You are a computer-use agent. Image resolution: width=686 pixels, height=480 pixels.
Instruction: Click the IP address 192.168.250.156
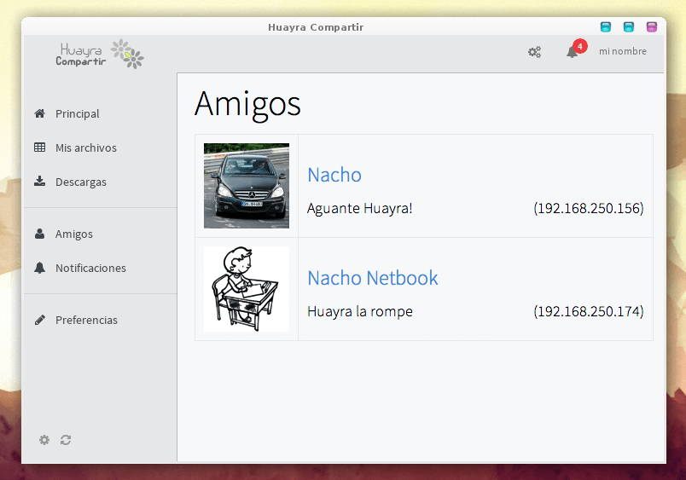click(x=588, y=208)
